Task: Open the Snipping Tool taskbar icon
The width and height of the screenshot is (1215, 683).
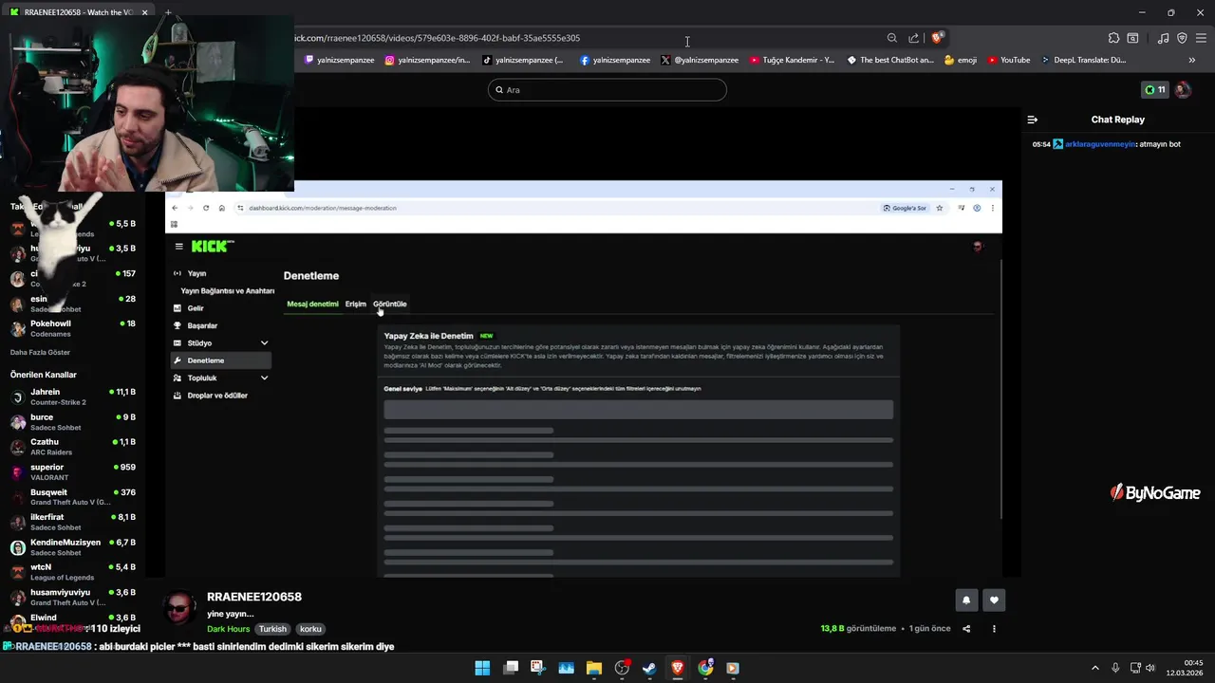Action: pyautogui.click(x=538, y=668)
